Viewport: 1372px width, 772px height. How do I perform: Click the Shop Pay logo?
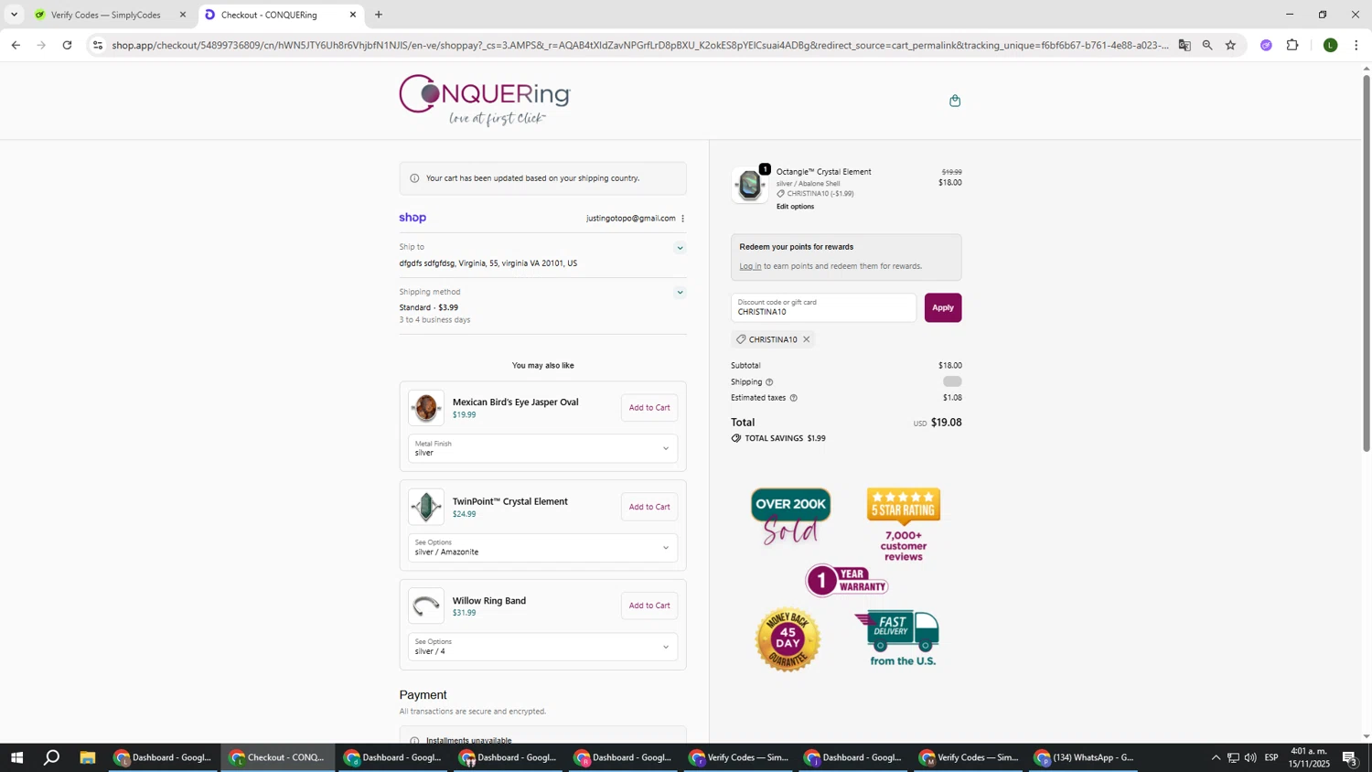[413, 218]
